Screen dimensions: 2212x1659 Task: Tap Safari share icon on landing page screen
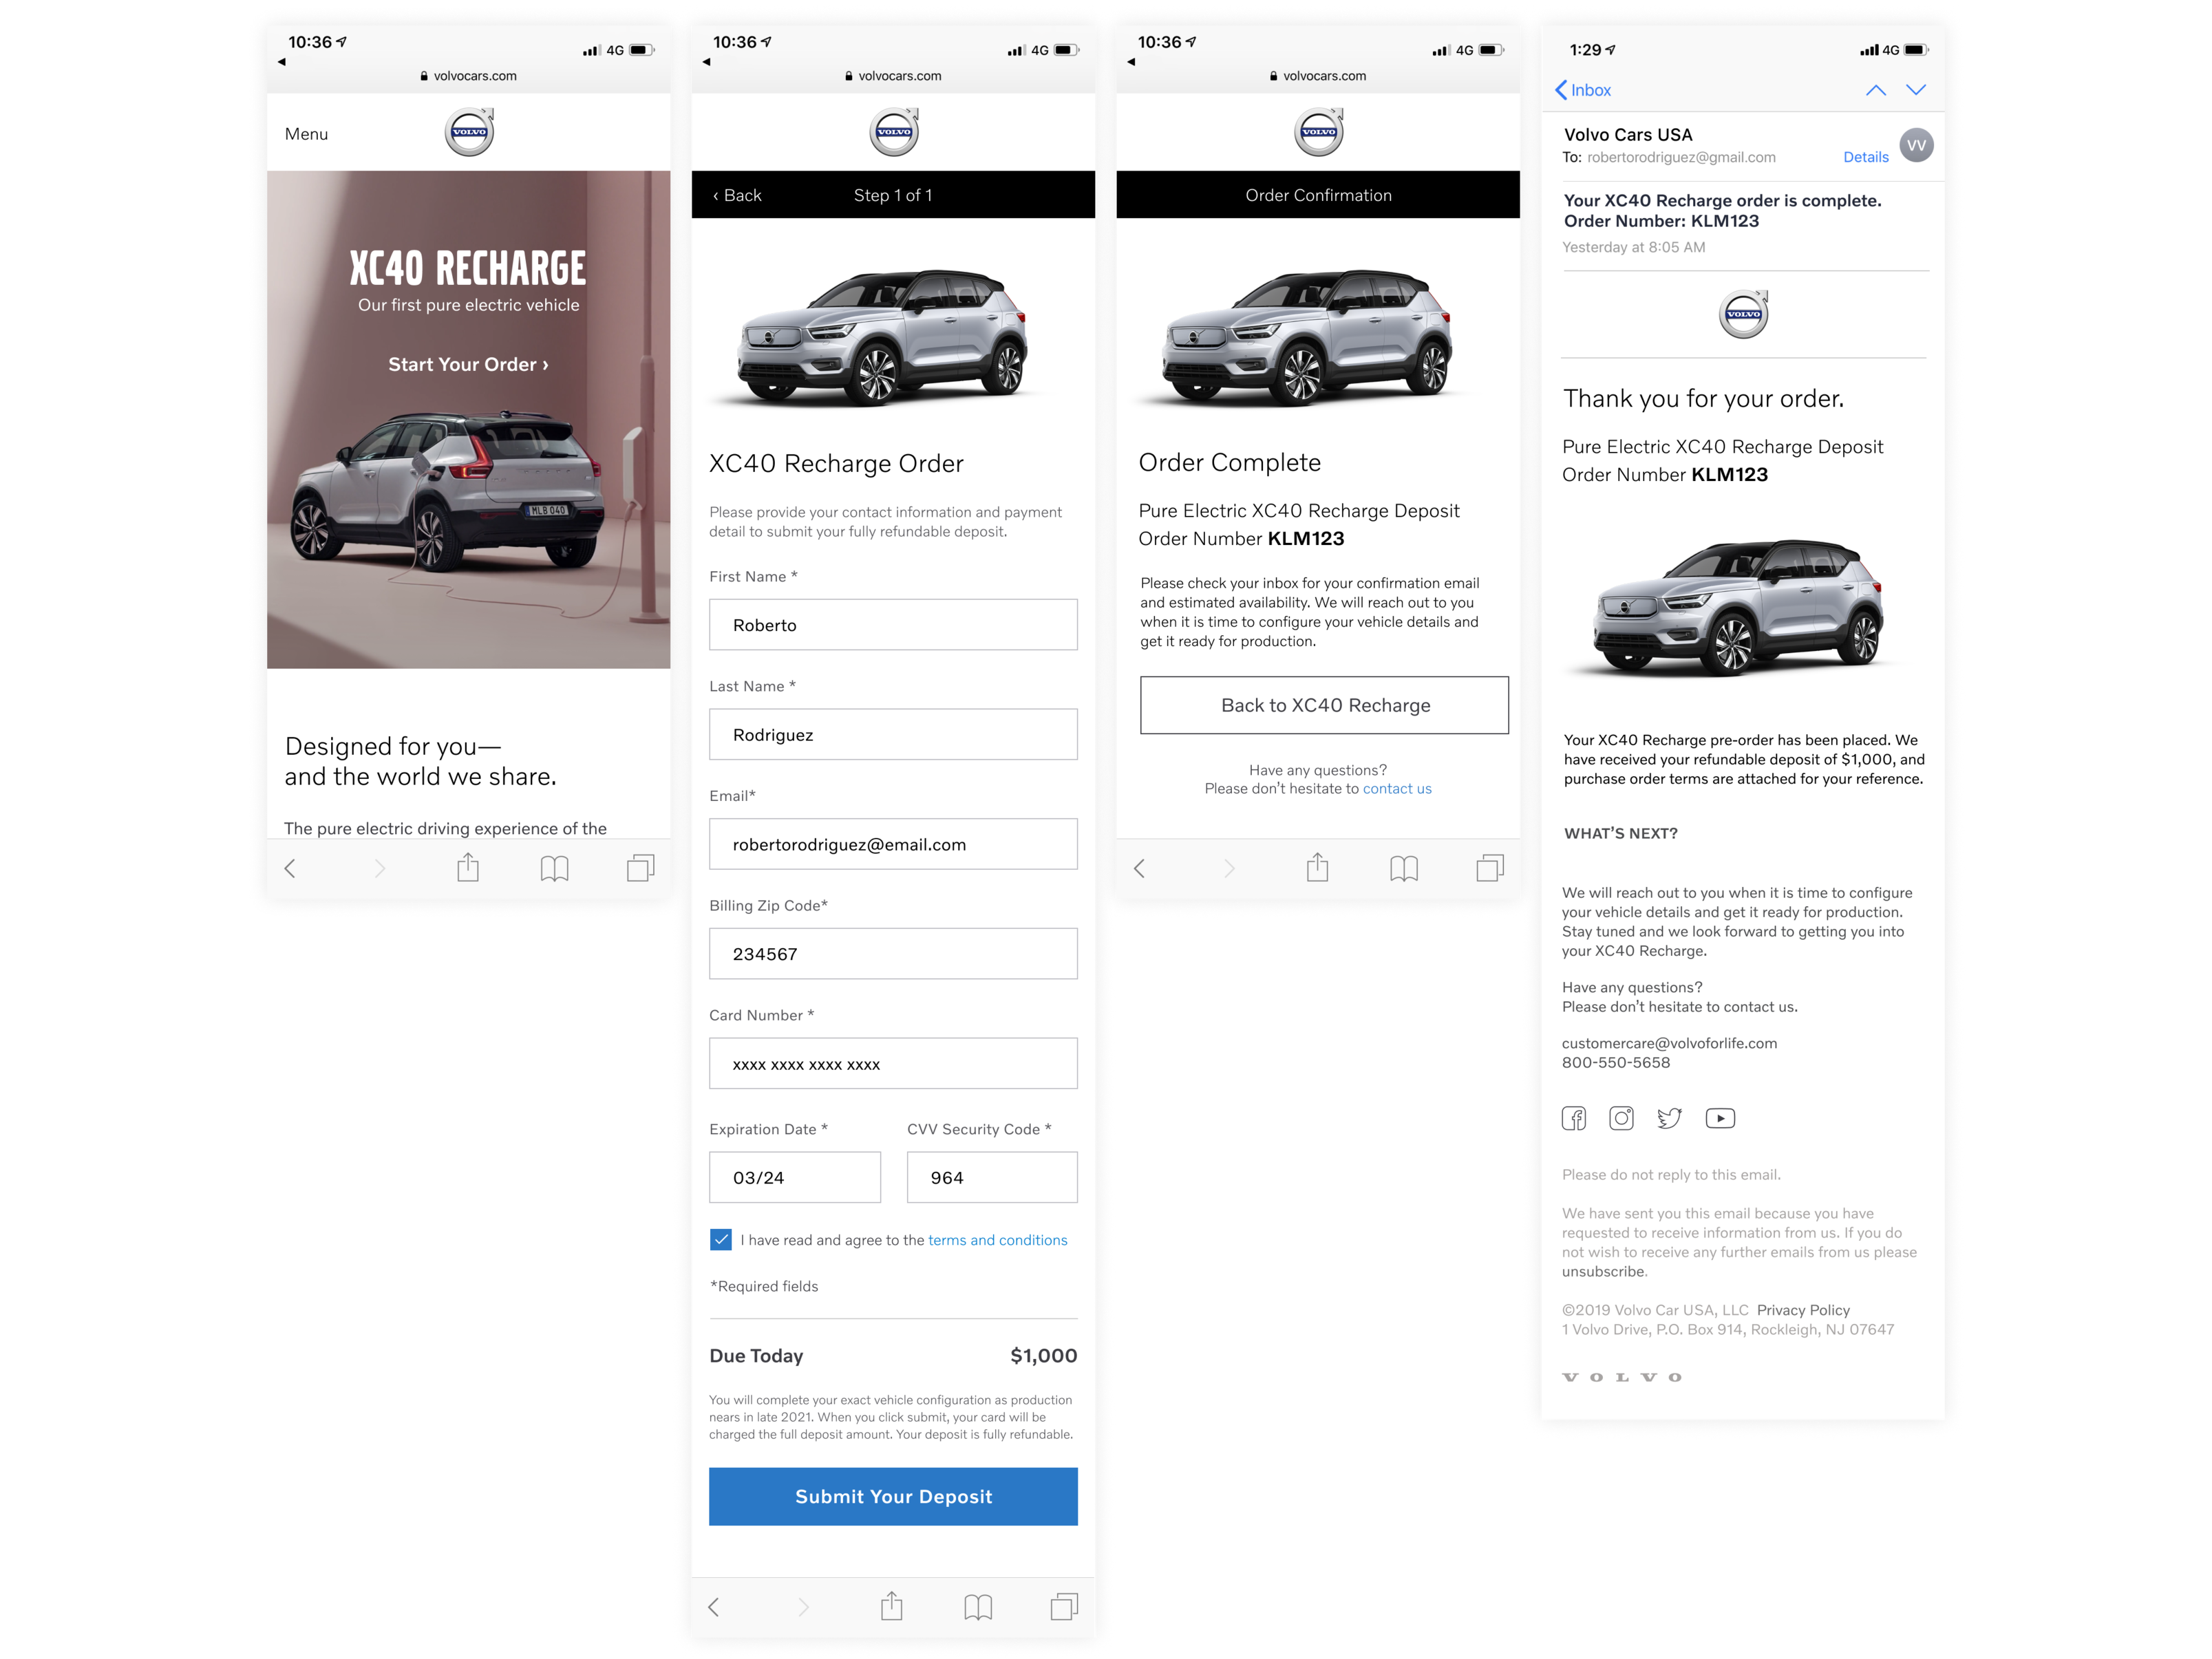(x=468, y=867)
